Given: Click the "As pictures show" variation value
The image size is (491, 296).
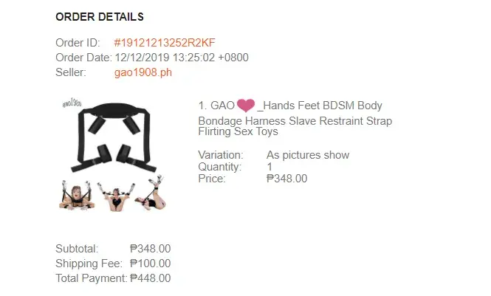Looking at the screenshot, I should [x=308, y=155].
